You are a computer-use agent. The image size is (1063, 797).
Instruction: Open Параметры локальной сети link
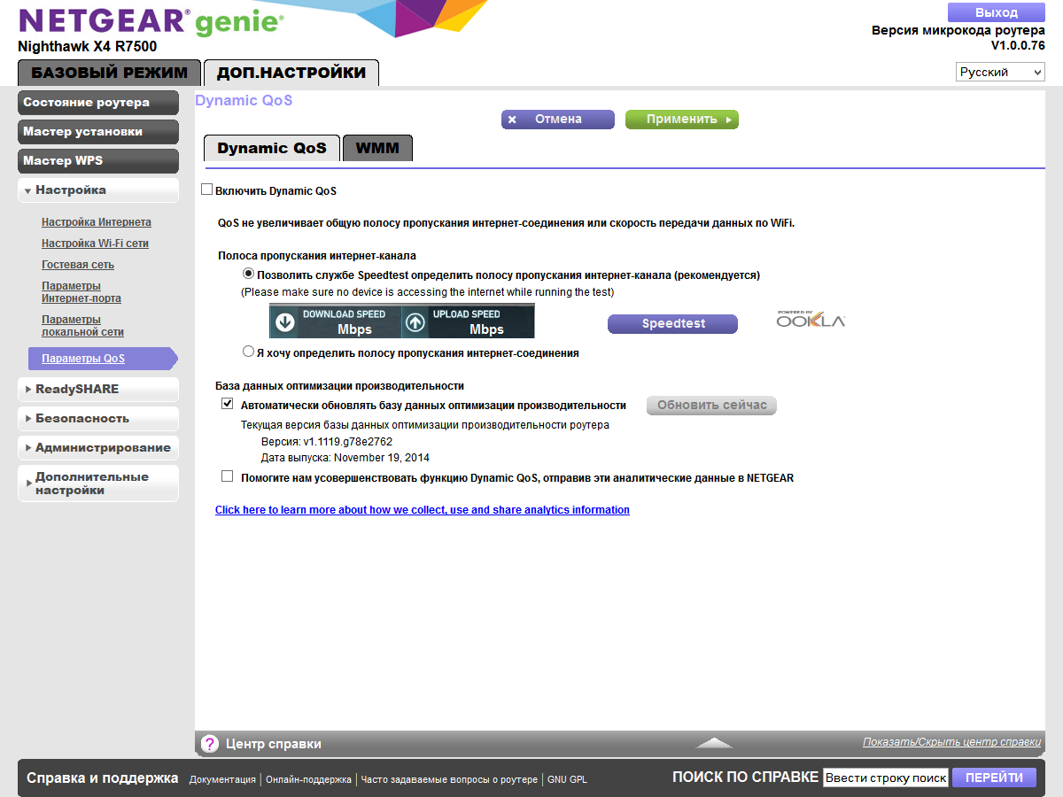tap(82, 326)
